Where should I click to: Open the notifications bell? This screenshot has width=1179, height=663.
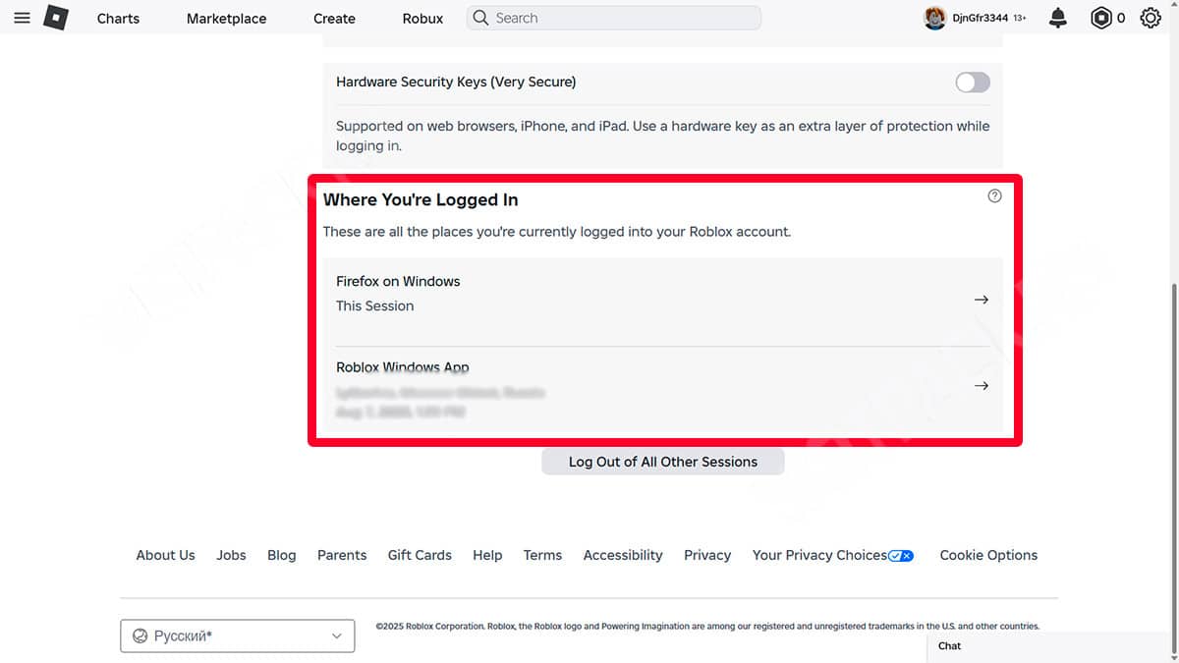tap(1058, 18)
